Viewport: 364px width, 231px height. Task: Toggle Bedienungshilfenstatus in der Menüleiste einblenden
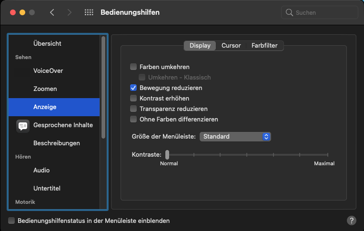11,221
